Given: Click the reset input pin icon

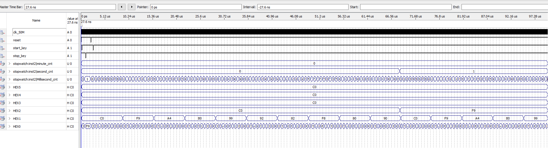Looking at the screenshot, I should (3, 40).
